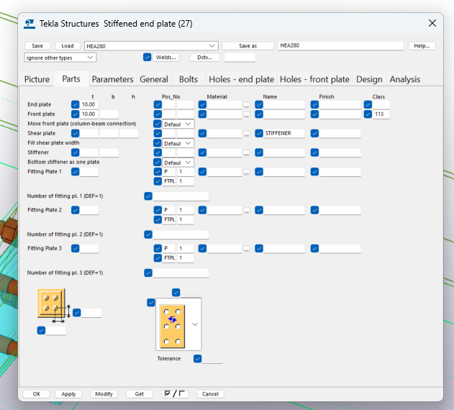This screenshot has width=454, height=410.
Task: Switch to the Analysis tab
Action: [x=405, y=79]
